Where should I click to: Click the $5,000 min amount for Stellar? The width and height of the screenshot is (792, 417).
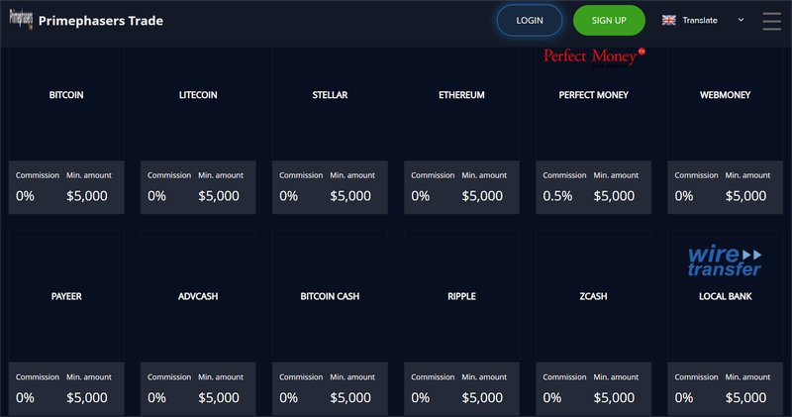[350, 196]
